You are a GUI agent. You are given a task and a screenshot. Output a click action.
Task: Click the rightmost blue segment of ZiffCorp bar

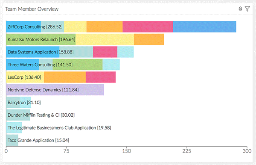(x=204, y=27)
